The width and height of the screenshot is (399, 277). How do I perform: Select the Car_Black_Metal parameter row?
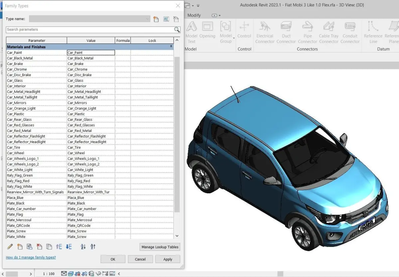(90, 58)
